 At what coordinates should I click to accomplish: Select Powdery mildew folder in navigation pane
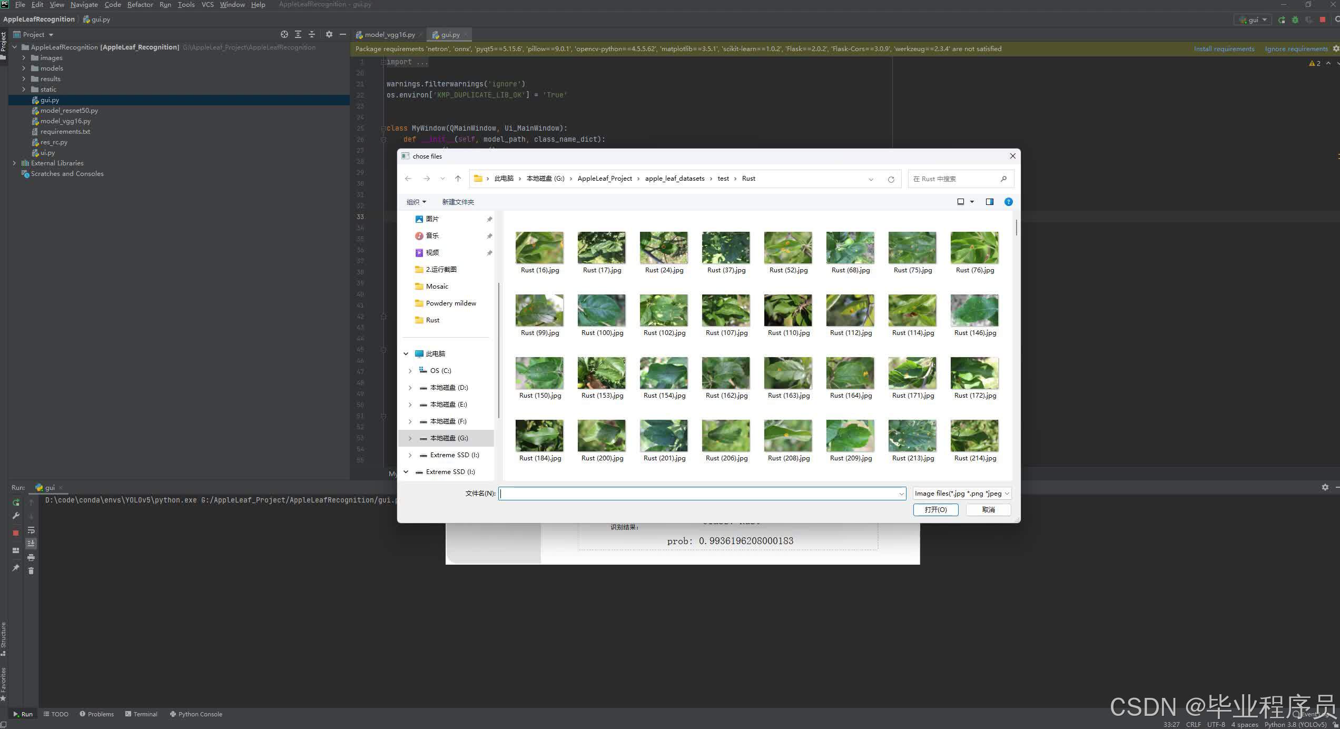[451, 303]
